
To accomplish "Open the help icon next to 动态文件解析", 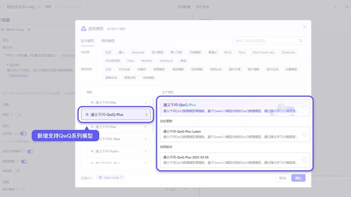I will 24,151.
